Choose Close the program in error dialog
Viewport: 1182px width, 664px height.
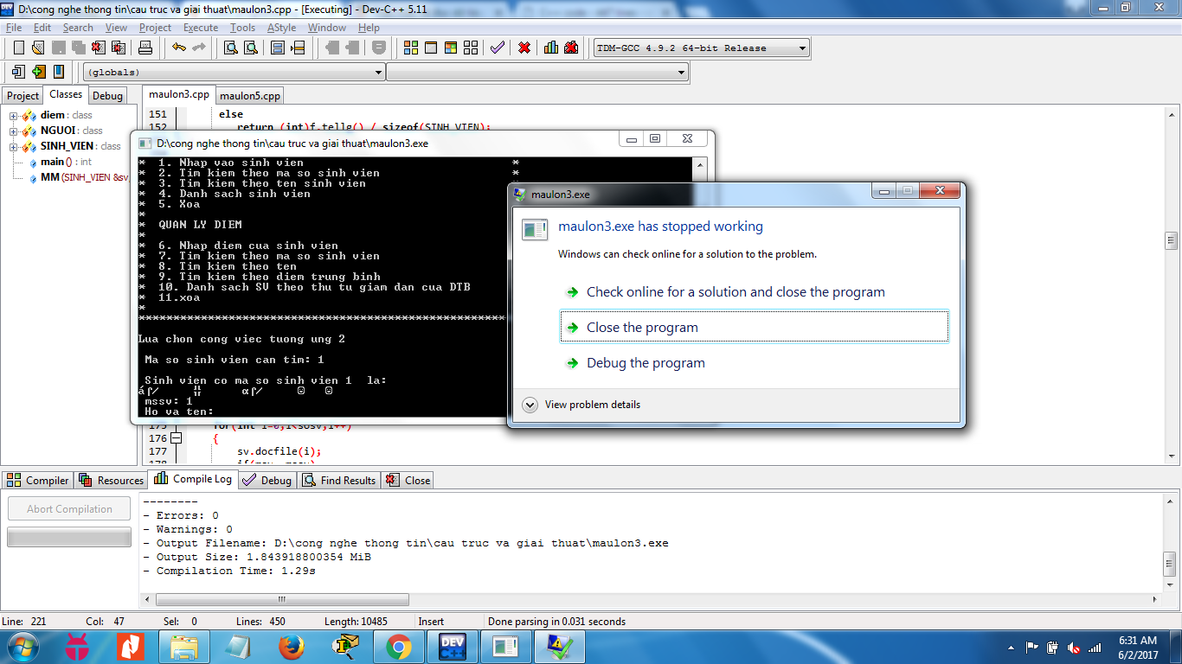coord(642,328)
